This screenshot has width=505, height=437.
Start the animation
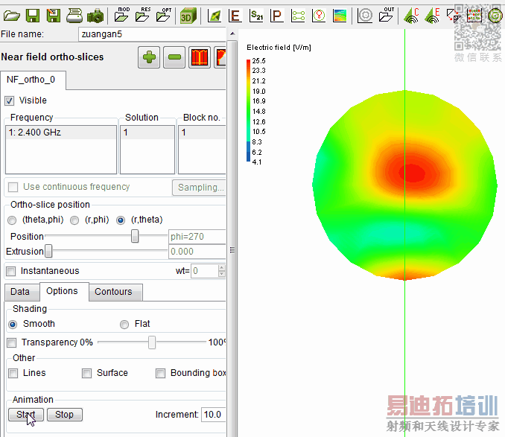[x=26, y=415]
